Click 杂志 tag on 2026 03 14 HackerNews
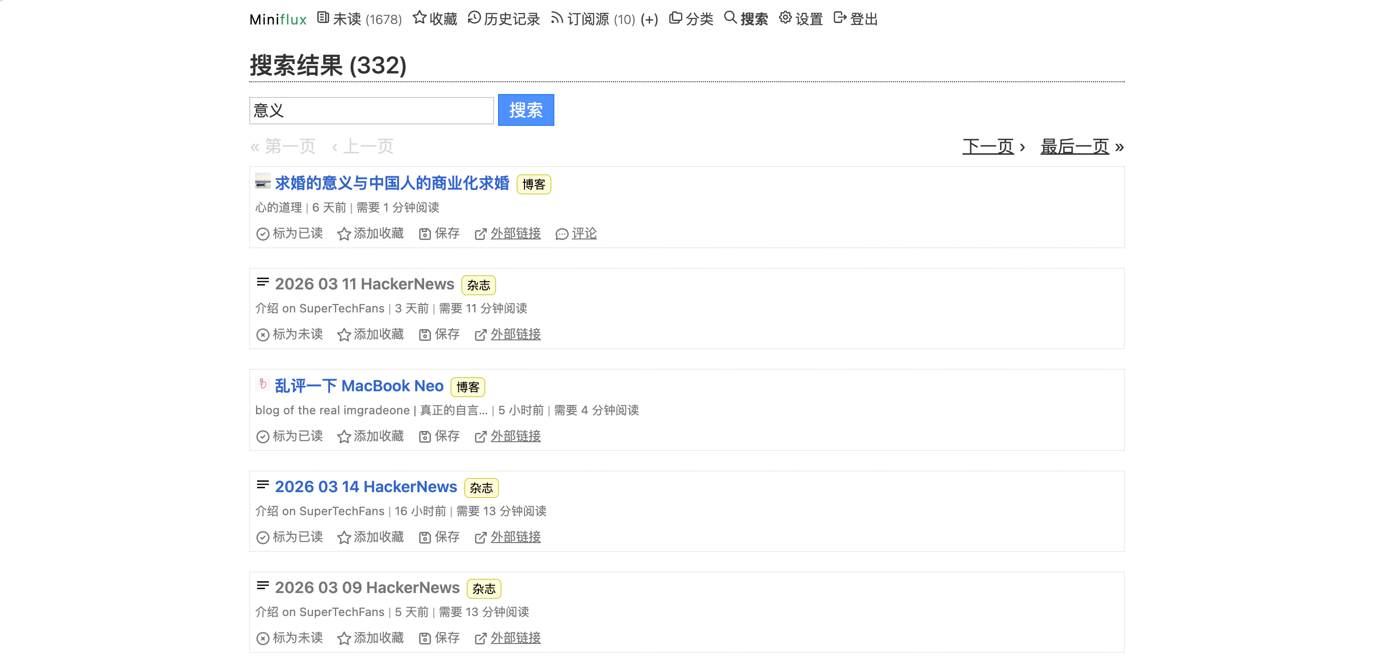The height and width of the screenshot is (666, 1380). 481,488
